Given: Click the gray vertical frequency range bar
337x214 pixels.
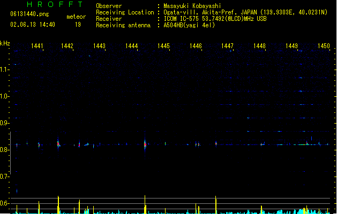Looking at the screenshot, I should coord(10,153).
